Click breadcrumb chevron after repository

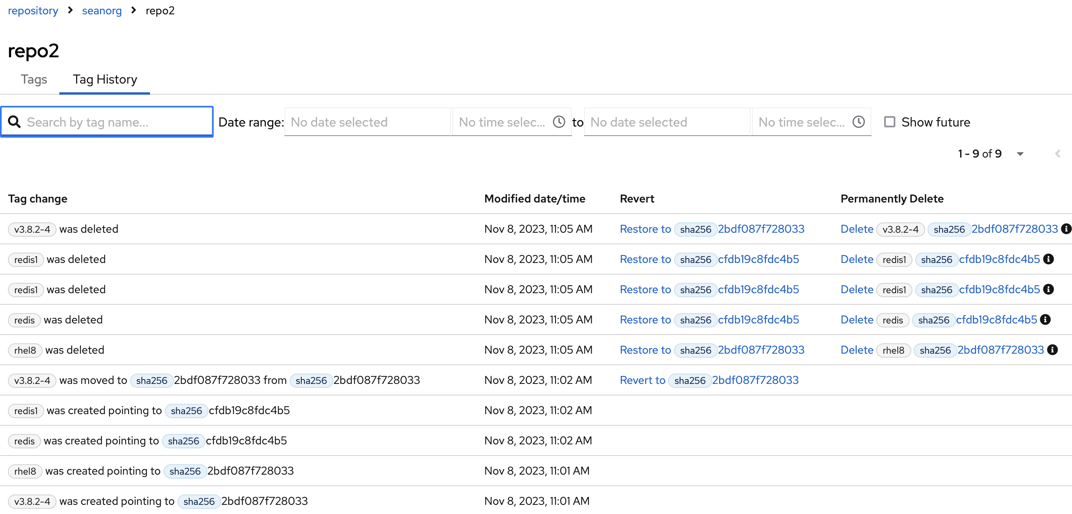coord(70,10)
